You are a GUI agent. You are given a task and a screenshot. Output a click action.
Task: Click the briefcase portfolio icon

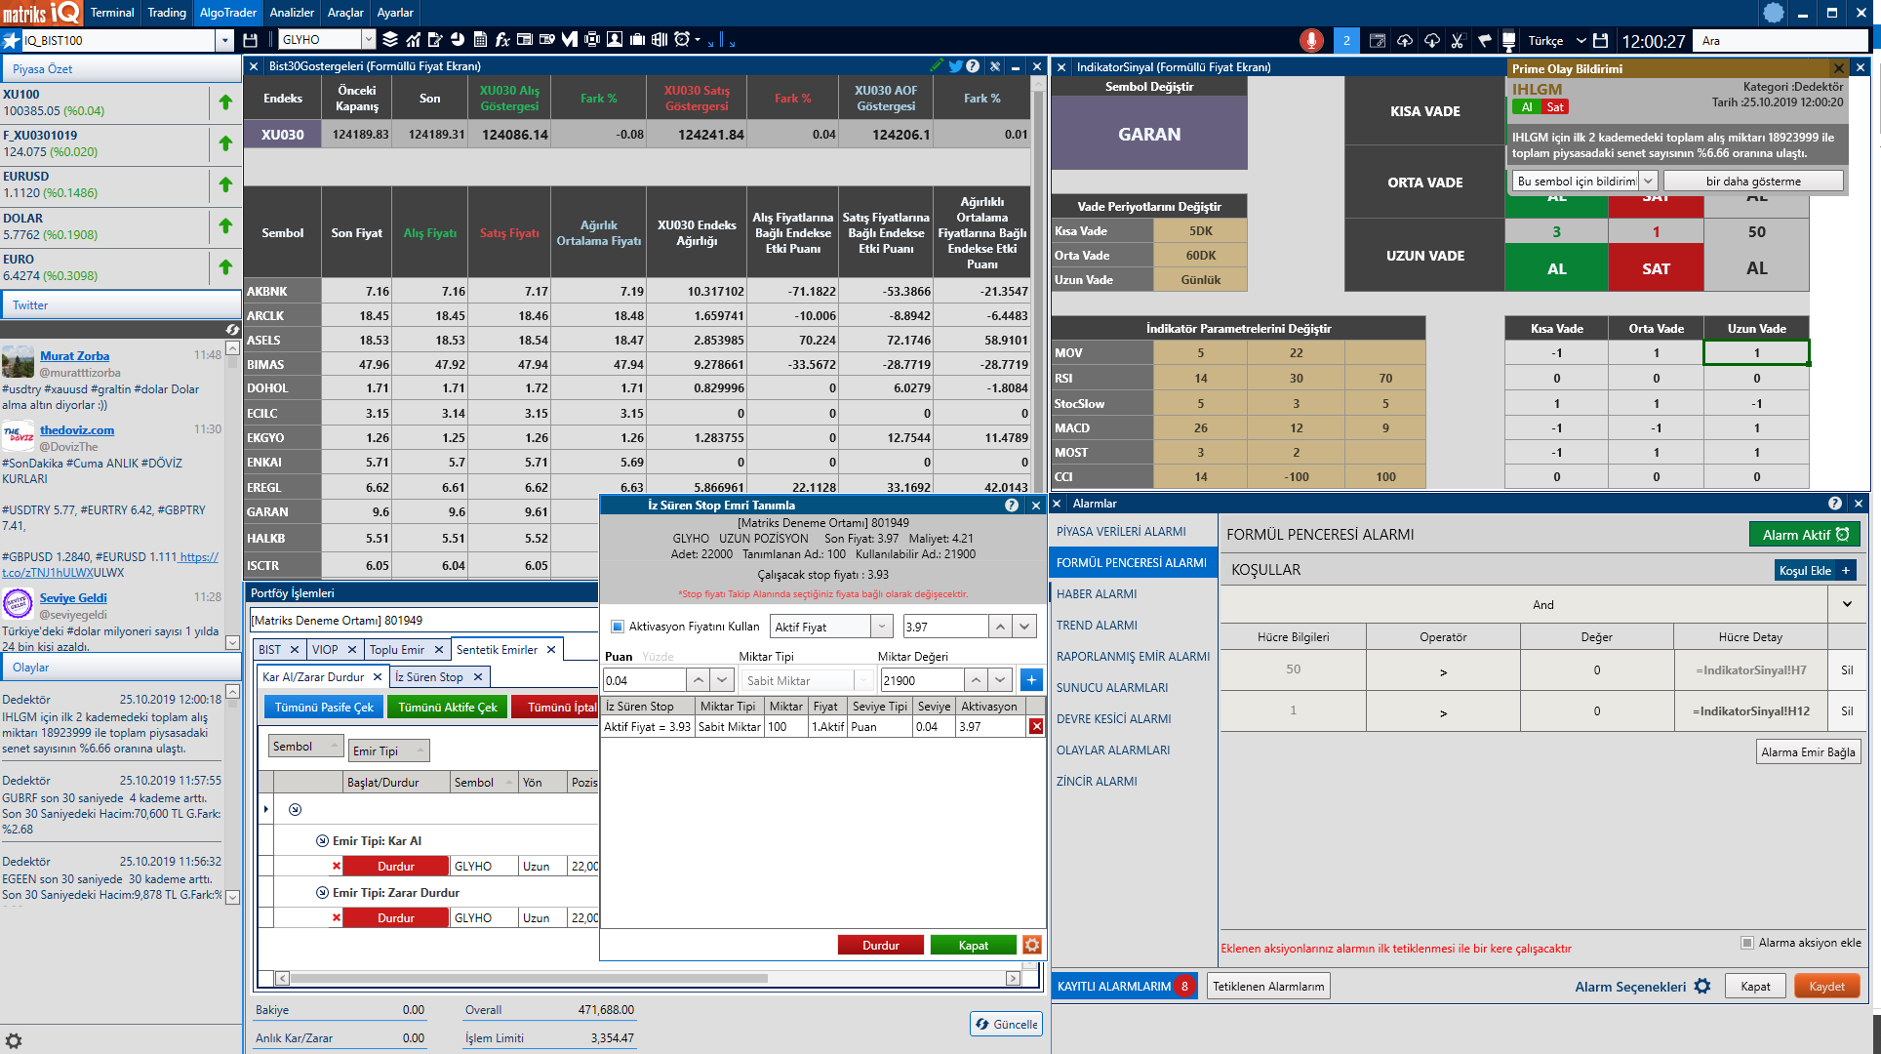(x=637, y=40)
